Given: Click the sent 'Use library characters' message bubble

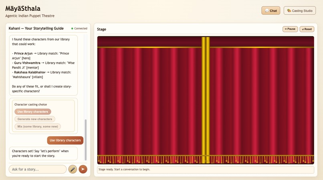Looking at the screenshot, I should point(65,140).
